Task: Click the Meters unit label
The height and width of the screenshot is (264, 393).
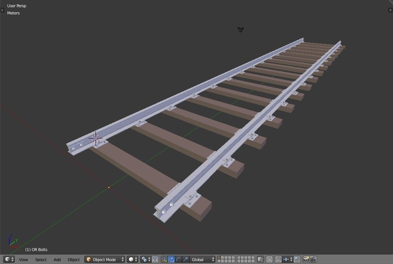Action: pos(13,13)
